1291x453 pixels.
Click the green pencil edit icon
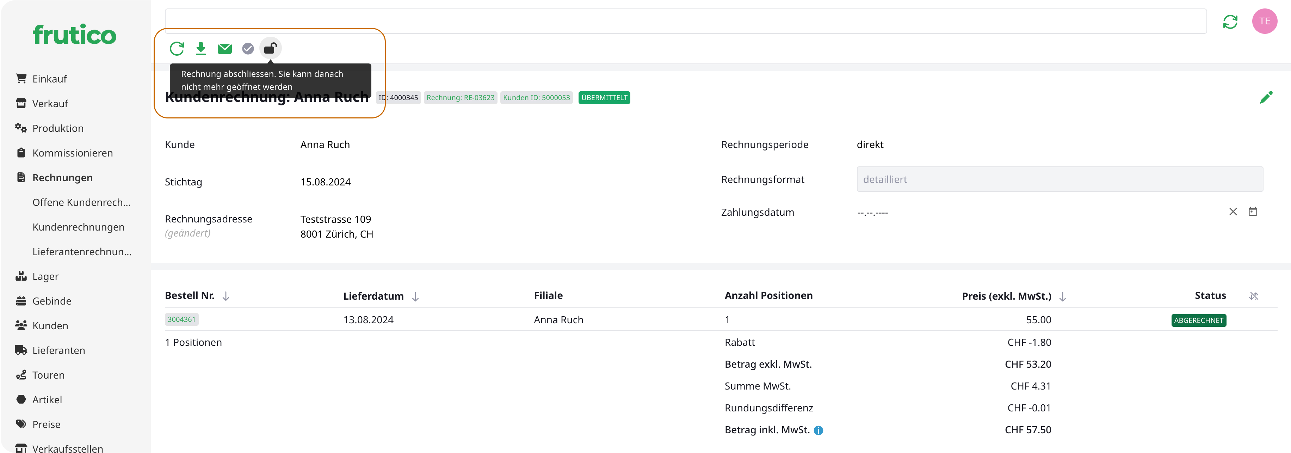pyautogui.click(x=1266, y=97)
